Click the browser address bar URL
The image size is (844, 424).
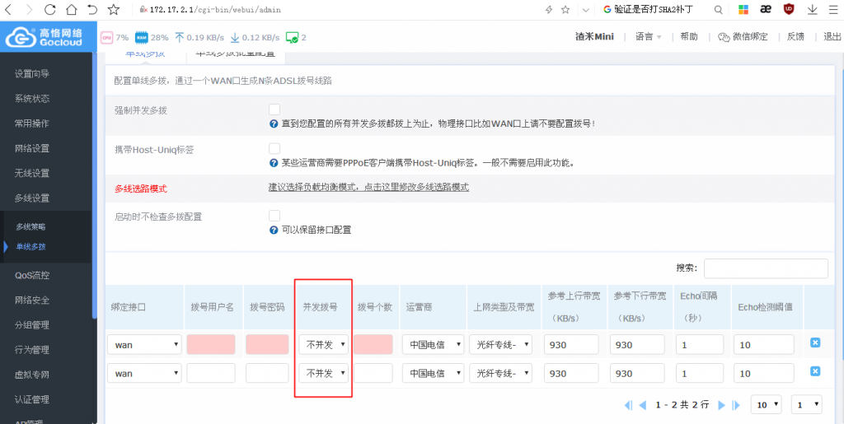[x=215, y=10]
